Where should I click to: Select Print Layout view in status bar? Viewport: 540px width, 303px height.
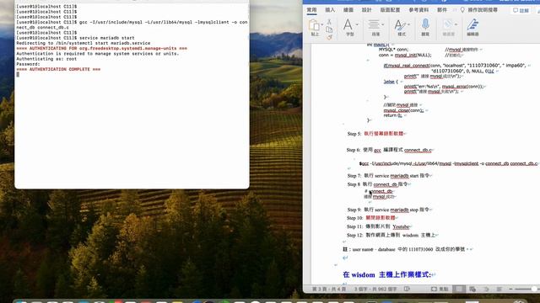459,289
